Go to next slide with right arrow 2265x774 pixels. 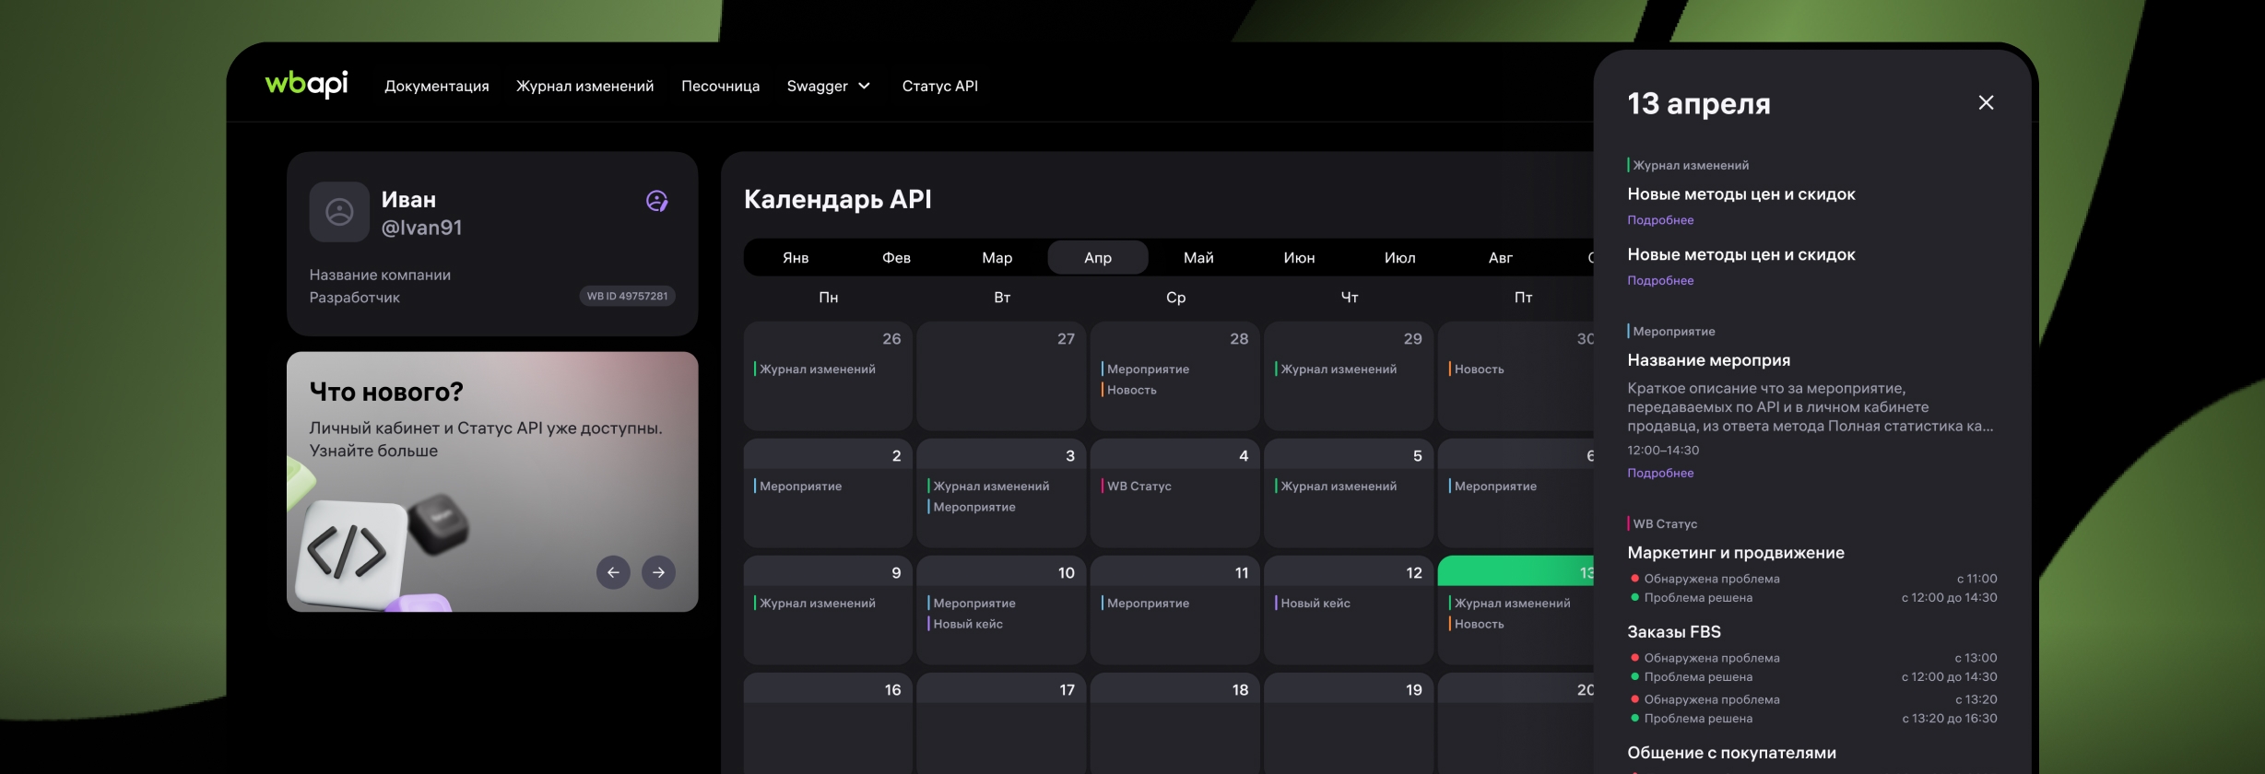point(658,572)
